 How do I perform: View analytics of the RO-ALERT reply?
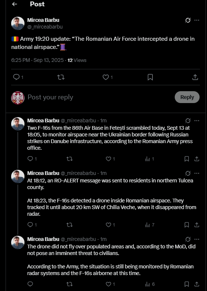(x=149, y=225)
